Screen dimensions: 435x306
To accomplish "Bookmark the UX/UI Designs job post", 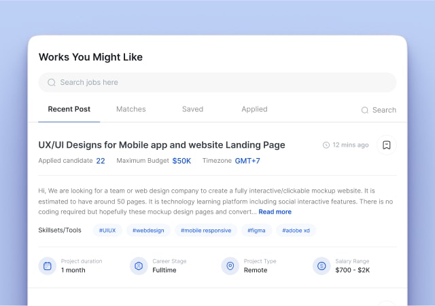I will (x=387, y=145).
